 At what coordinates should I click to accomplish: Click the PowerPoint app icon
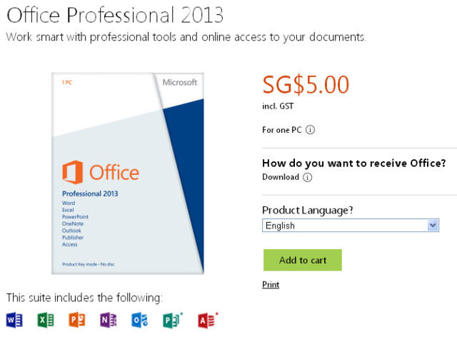point(77,320)
